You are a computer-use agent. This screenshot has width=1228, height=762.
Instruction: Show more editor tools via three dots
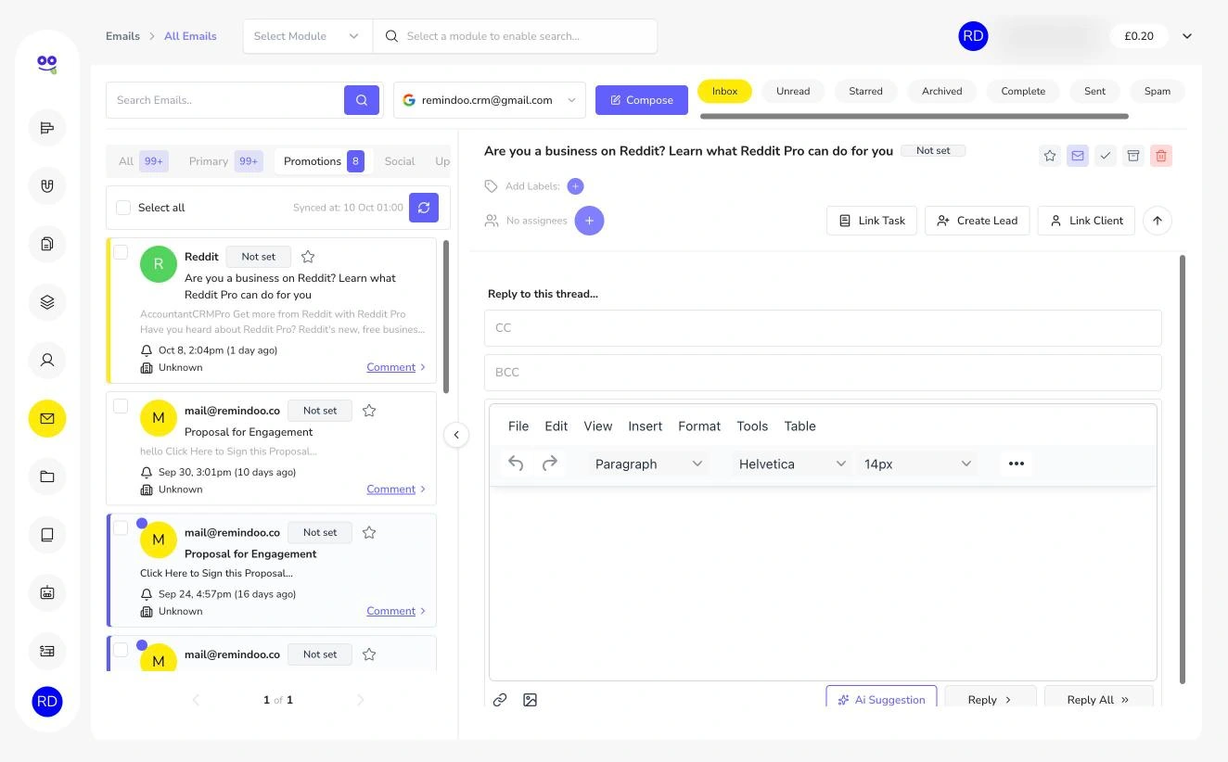coord(1017,464)
